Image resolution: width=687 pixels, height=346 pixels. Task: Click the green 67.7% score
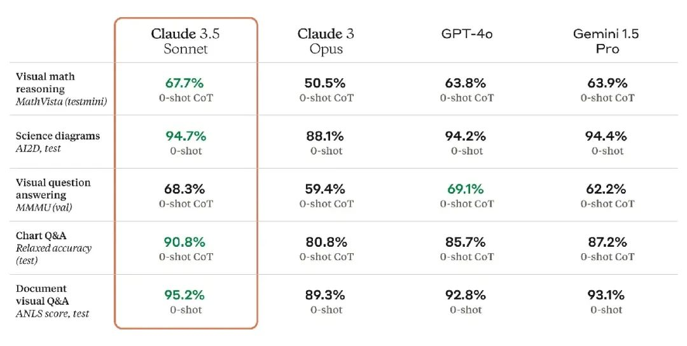pyautogui.click(x=186, y=83)
